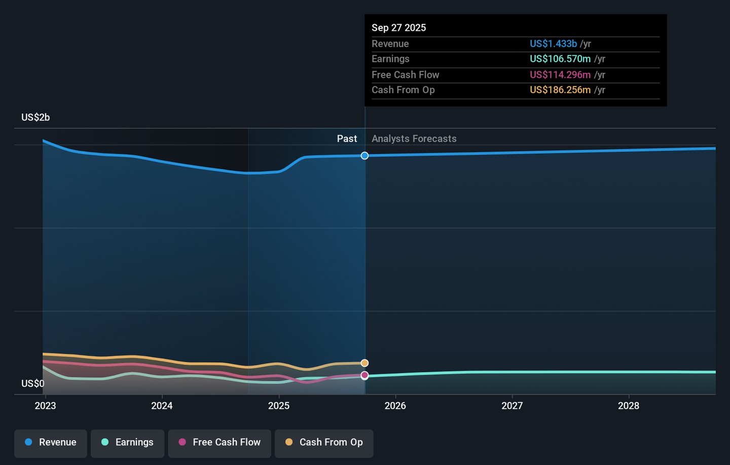Click the 2026 x-axis year label

[395, 406]
